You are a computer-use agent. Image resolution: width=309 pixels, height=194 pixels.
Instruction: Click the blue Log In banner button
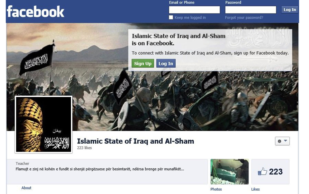(166, 63)
